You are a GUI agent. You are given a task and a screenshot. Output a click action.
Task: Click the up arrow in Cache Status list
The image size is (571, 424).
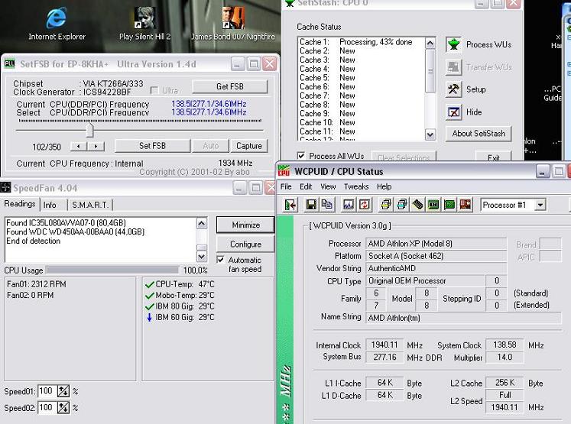[x=430, y=44]
